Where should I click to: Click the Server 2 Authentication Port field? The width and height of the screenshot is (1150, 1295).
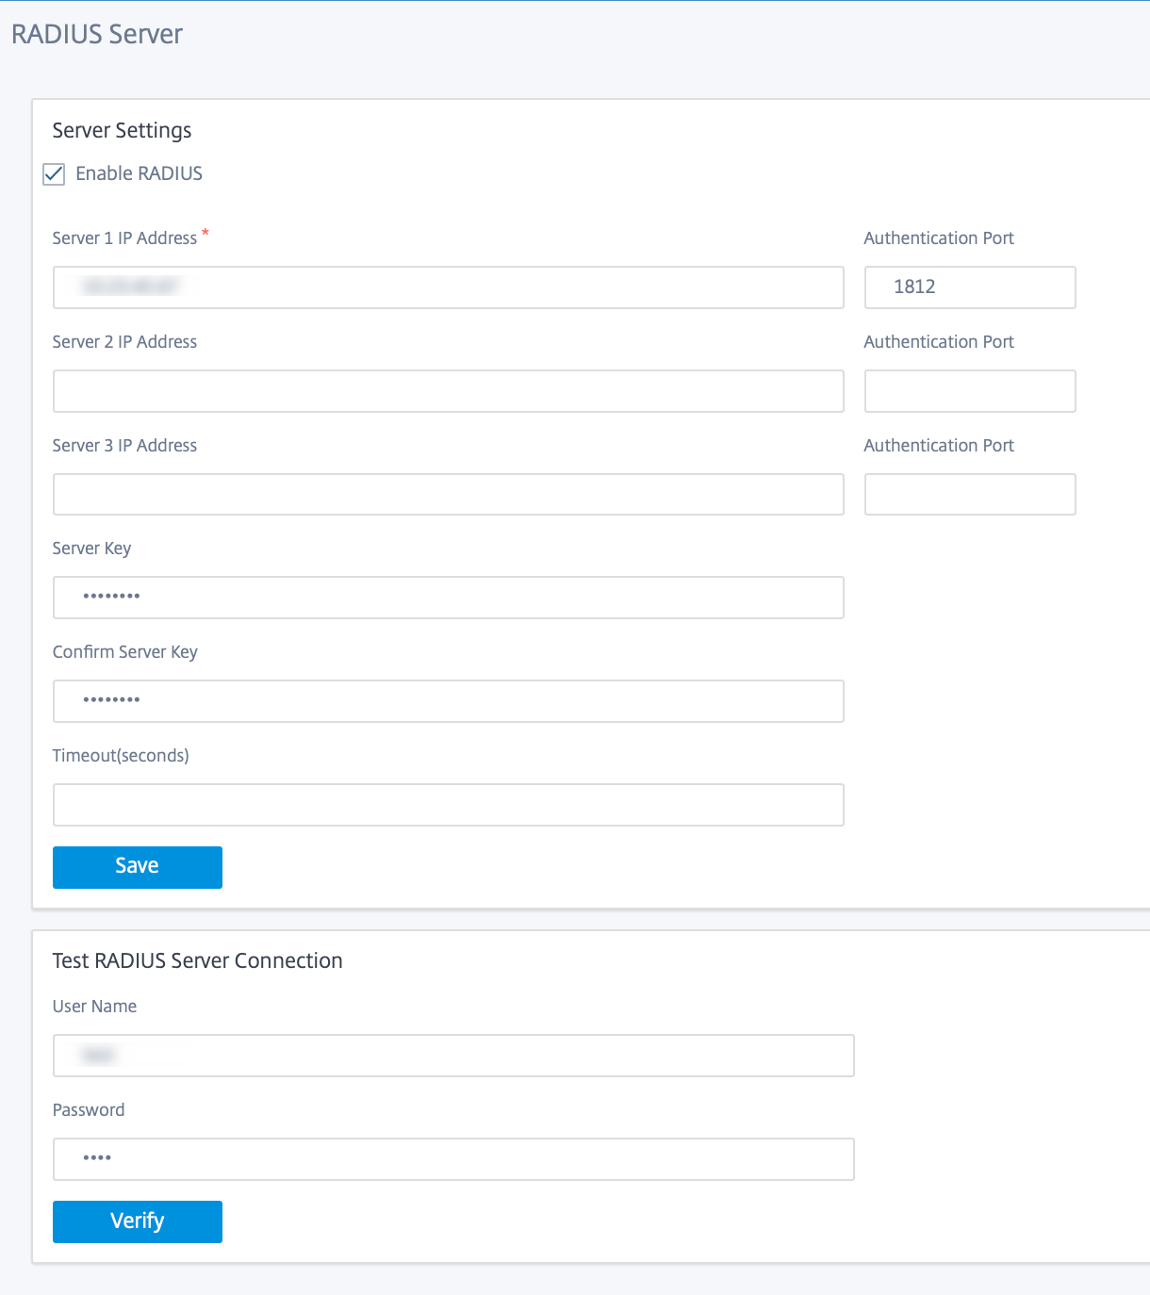(x=970, y=391)
